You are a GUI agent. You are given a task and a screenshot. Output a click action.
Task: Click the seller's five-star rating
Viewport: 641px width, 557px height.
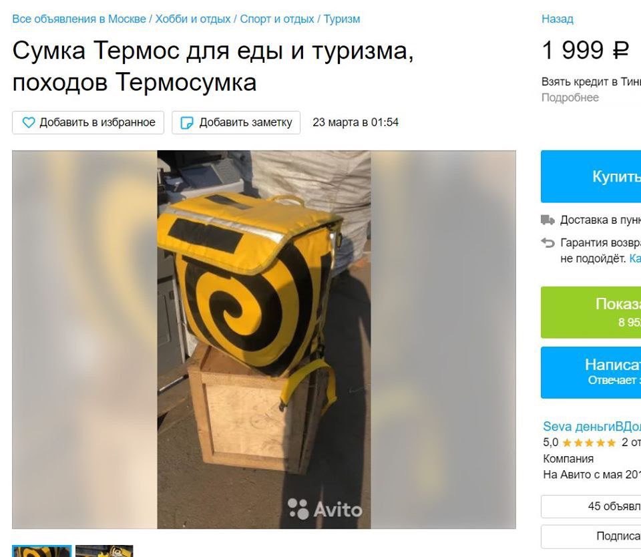click(589, 443)
